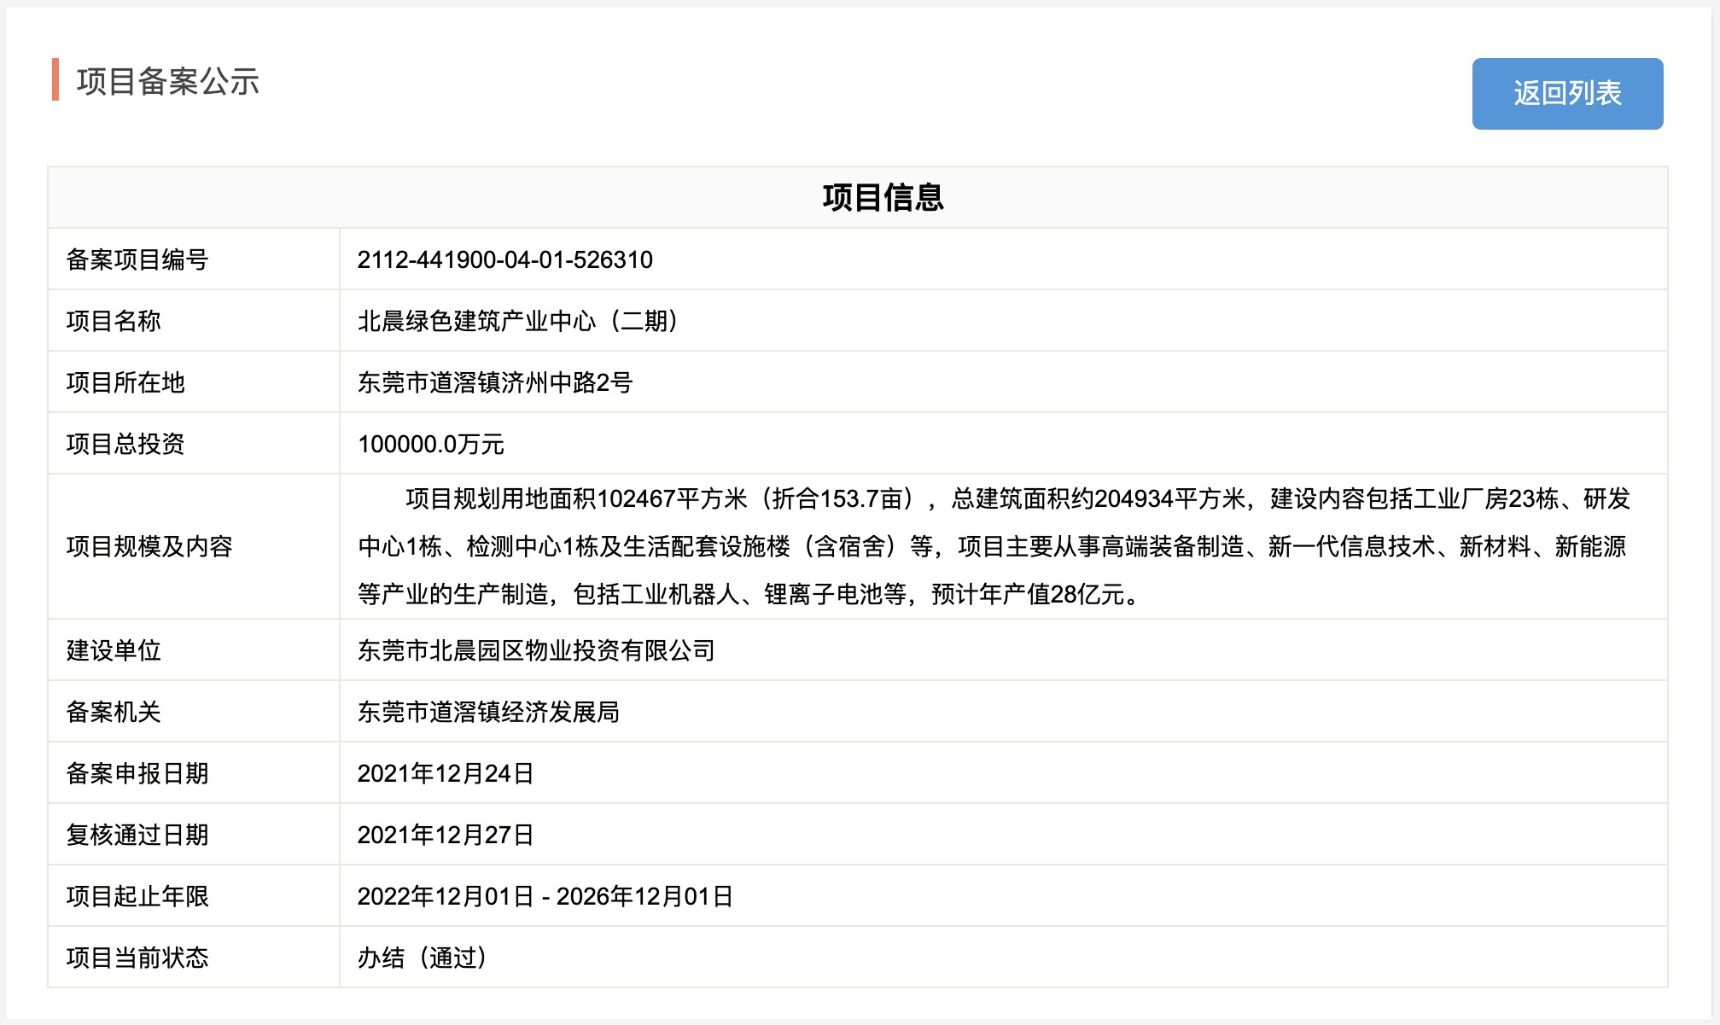
Task: Select the 项目备案公示 page heading
Action: pyautogui.click(x=168, y=82)
